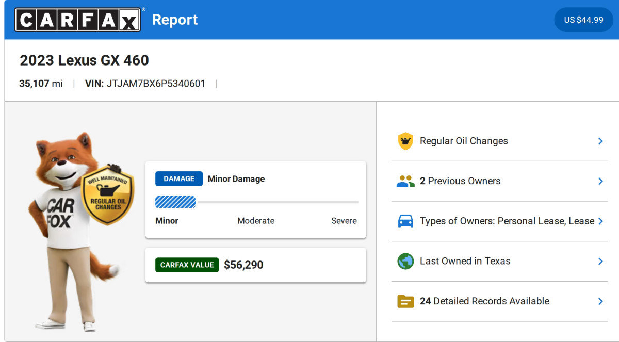The image size is (619, 342).
Task: Click the VIN number text
Action: (156, 84)
